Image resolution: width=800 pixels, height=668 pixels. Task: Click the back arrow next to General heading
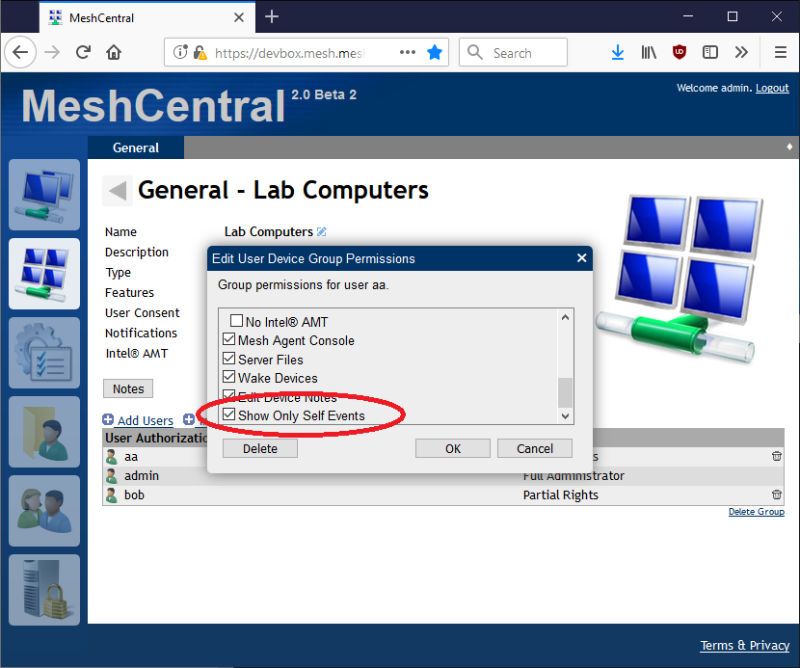coord(116,190)
